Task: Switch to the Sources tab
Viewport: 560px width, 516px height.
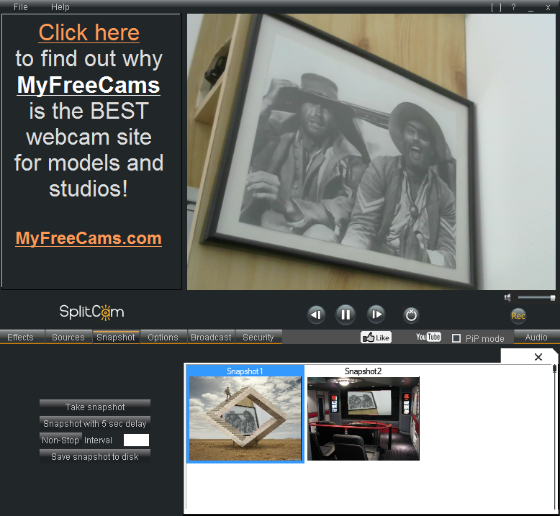Action: [68, 337]
